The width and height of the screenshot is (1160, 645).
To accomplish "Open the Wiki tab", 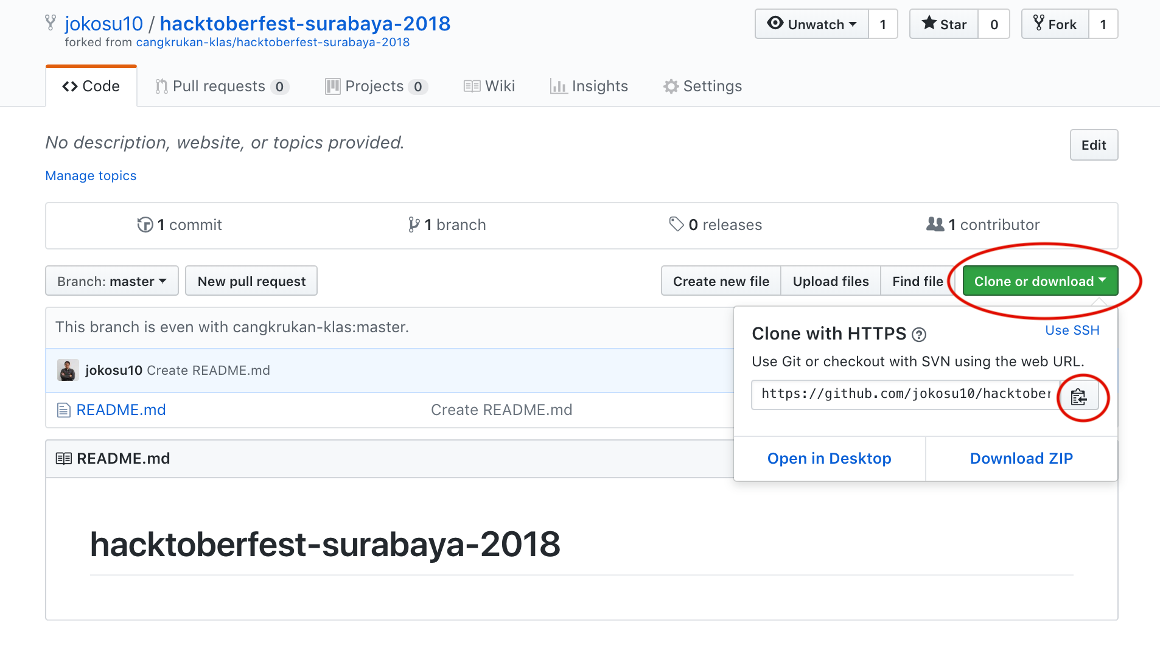I will pos(489,86).
